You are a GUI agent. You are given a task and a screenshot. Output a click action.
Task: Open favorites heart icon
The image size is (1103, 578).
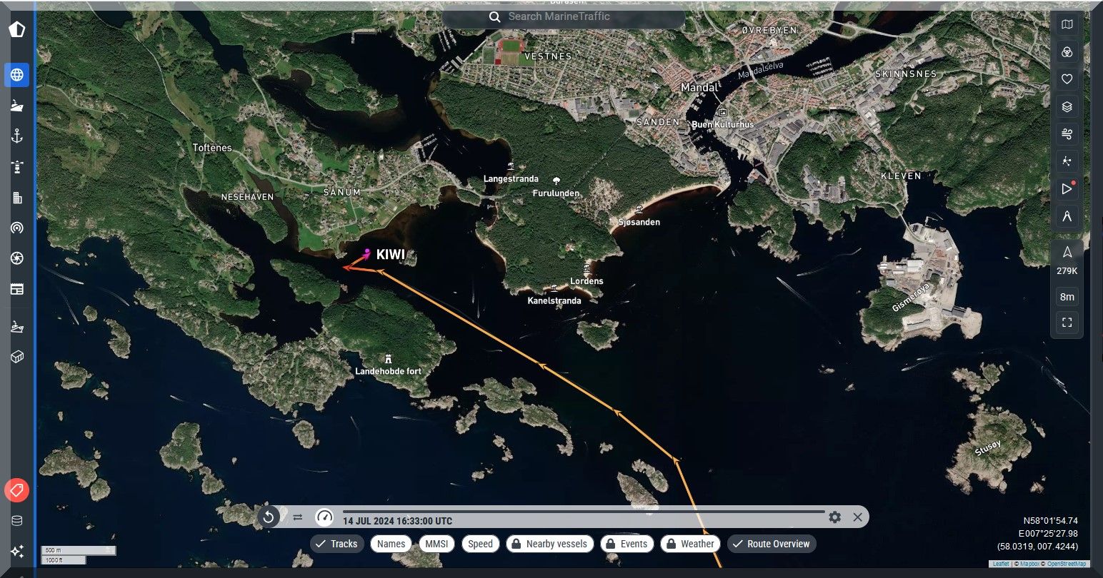click(1067, 79)
